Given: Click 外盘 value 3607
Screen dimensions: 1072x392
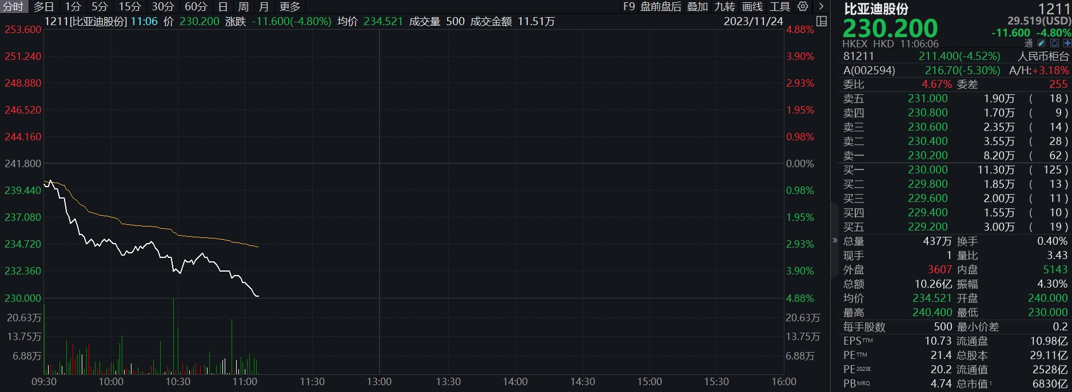Looking at the screenshot, I should pos(940,270).
